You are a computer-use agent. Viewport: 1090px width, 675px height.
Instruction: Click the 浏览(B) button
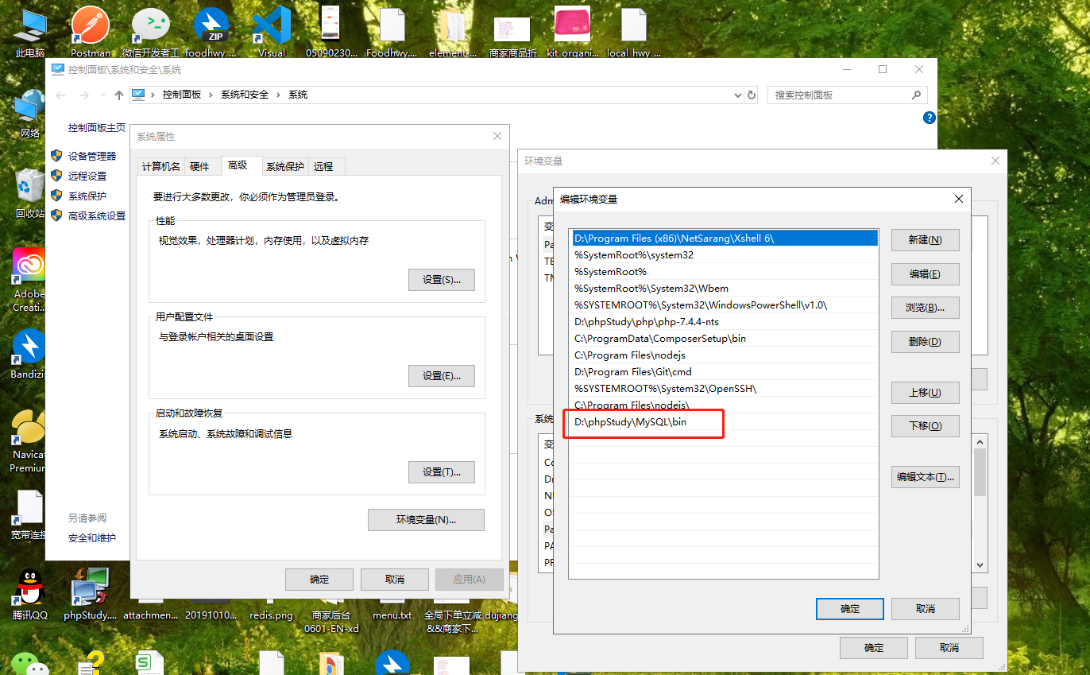(x=926, y=308)
